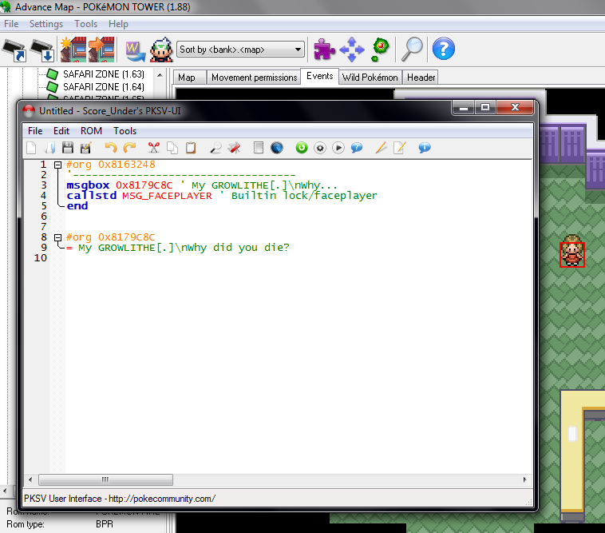Click the play/run script icon
Viewport: 605px width, 533px height.
(x=338, y=148)
